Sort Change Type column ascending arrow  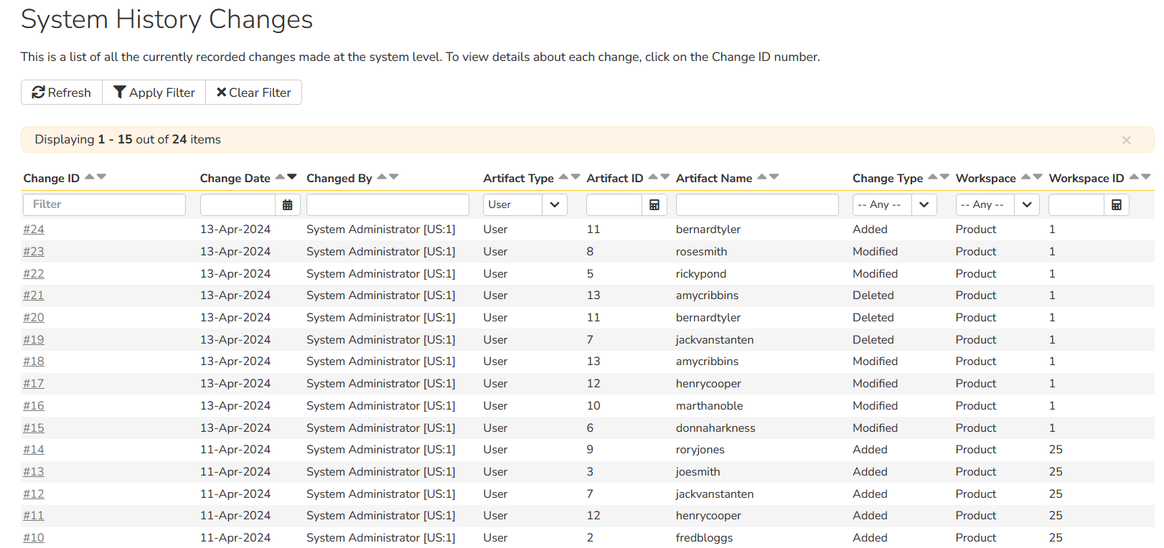coord(932,176)
